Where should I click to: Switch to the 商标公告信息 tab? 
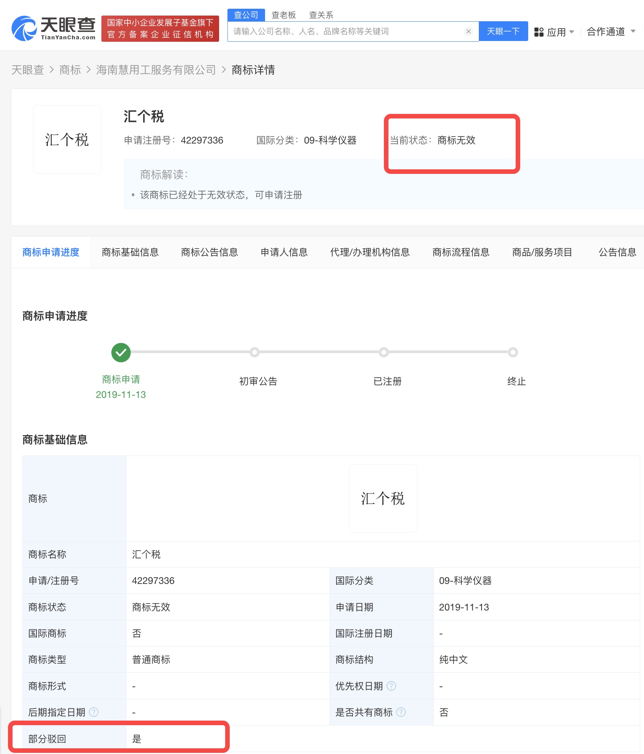click(x=210, y=252)
